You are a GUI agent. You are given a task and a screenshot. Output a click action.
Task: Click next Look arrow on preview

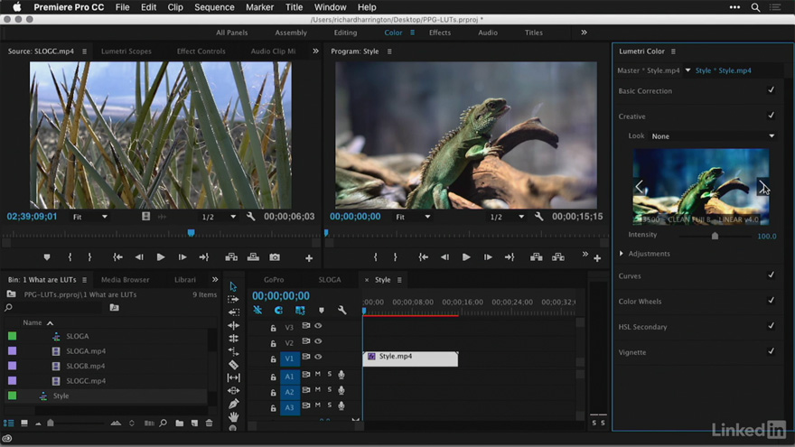pos(762,186)
